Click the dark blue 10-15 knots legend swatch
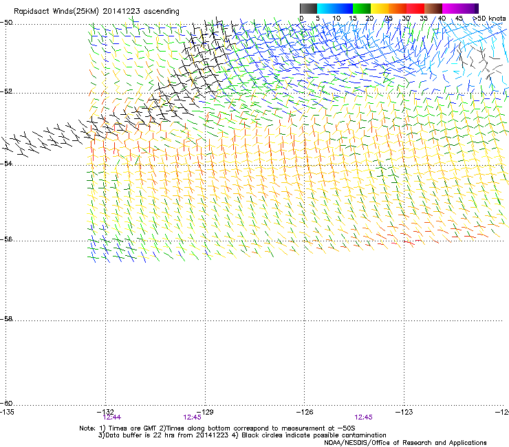 pos(344,8)
